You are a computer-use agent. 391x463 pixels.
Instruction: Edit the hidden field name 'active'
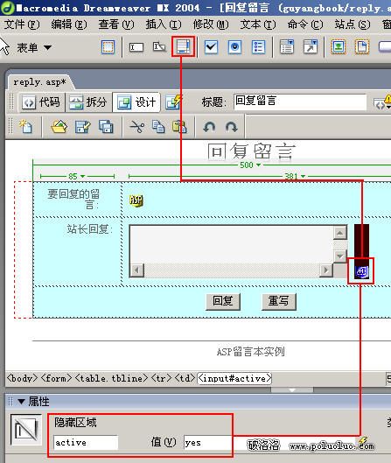86,442
